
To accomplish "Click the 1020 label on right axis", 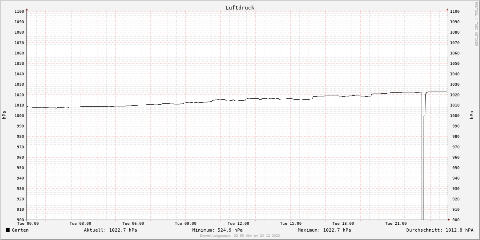I will (x=455, y=95).
